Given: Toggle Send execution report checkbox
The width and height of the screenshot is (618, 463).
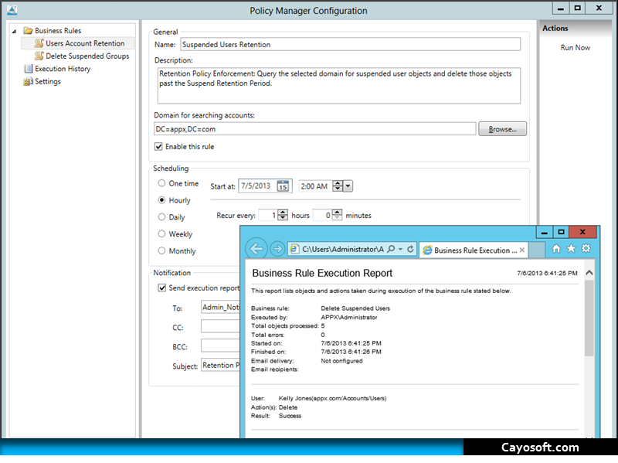Looking at the screenshot, I should pos(162,288).
